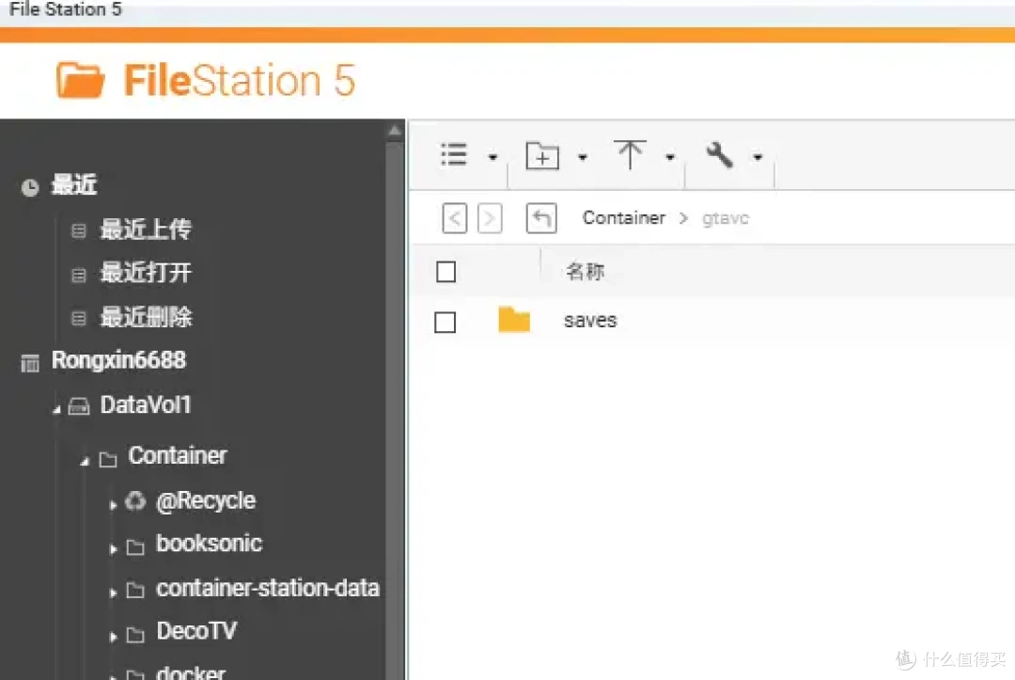The image size is (1015, 680).
Task: Expand the @Recycle tree node arrow
Action: (113, 504)
